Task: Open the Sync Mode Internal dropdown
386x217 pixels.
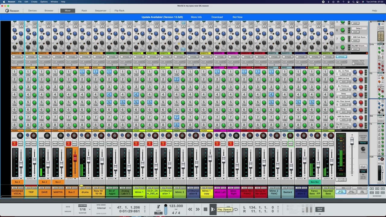Action: click(103, 208)
